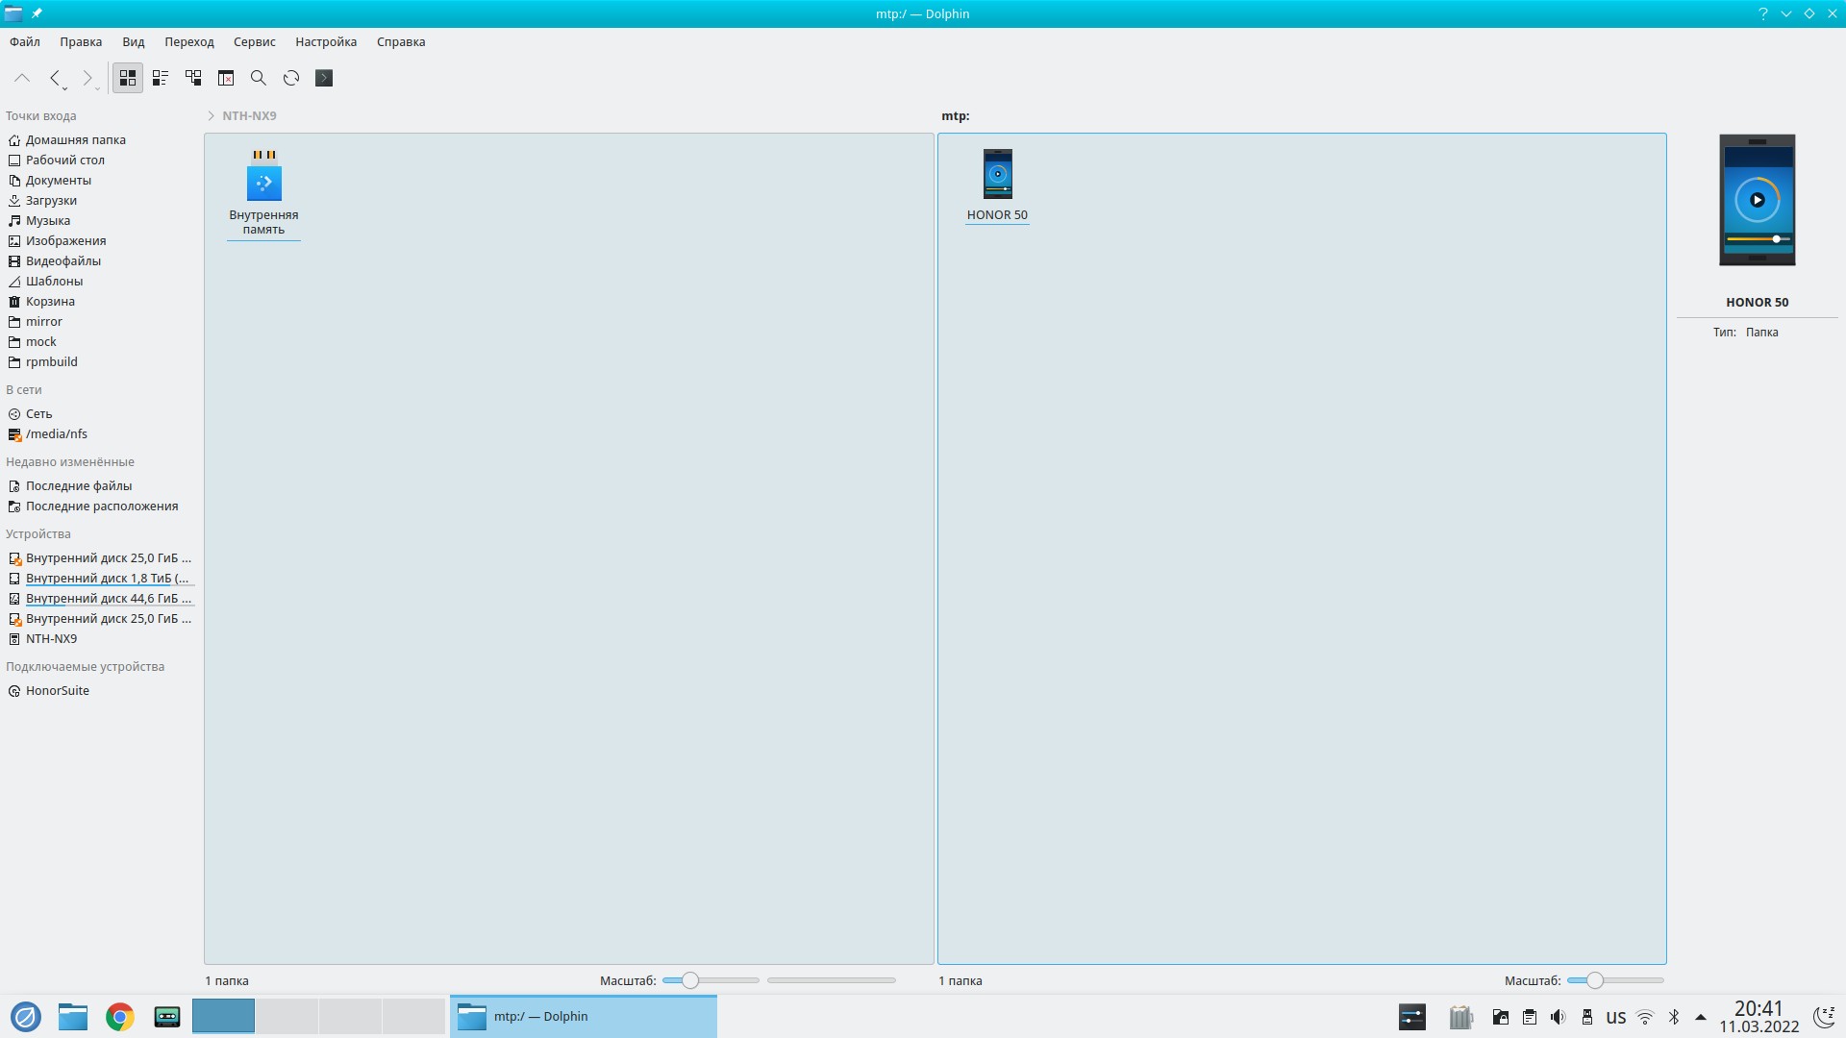Select HonorSuite removable device
The image size is (1846, 1038).
pos(57,690)
